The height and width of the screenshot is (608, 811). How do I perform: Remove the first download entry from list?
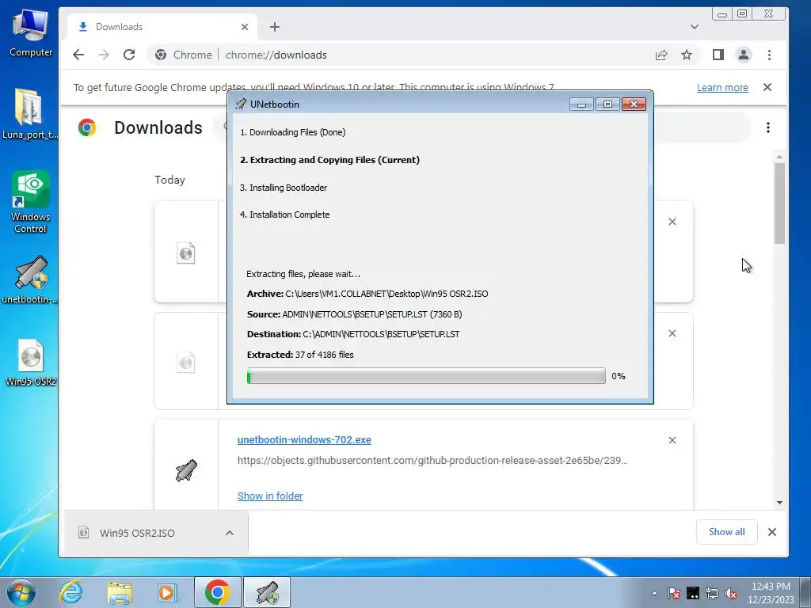(x=672, y=222)
